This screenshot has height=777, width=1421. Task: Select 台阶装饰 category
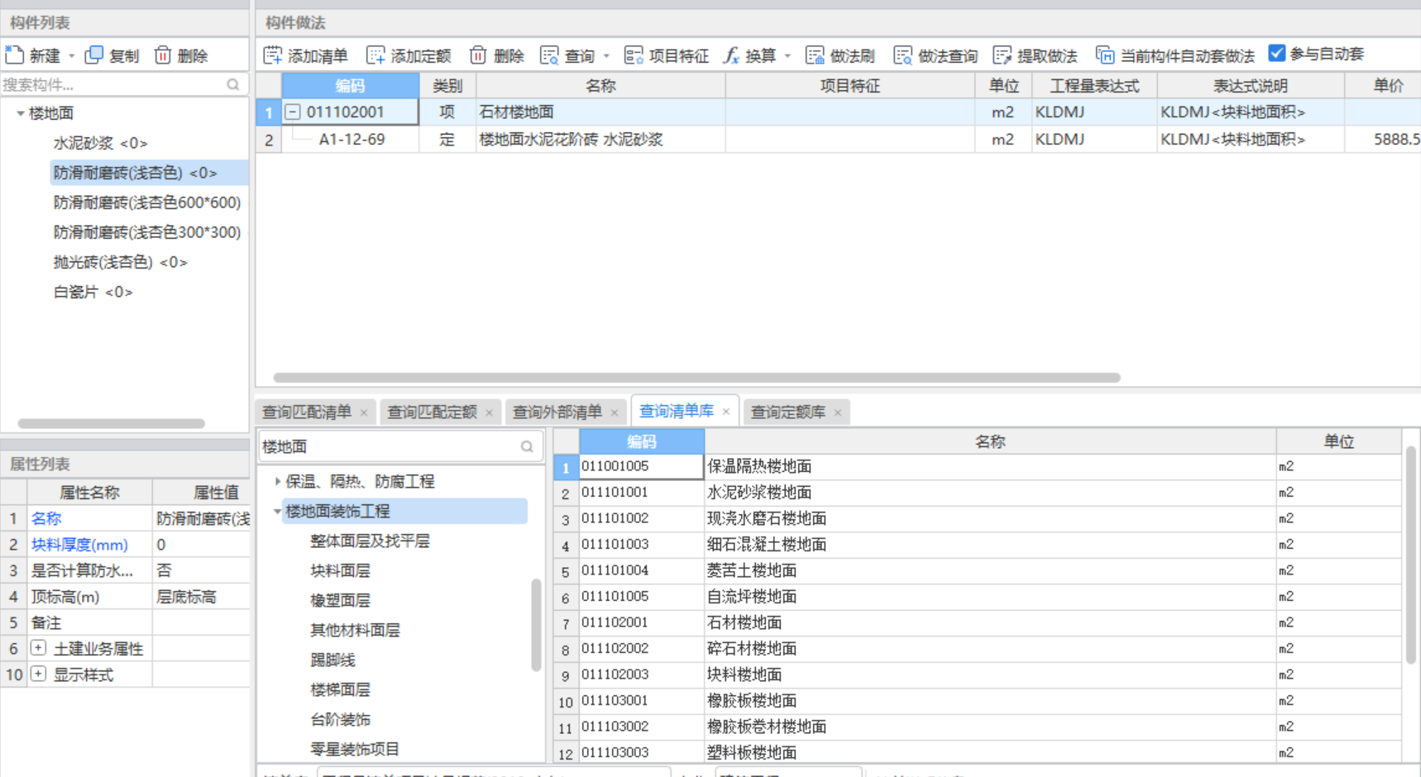tap(340, 719)
